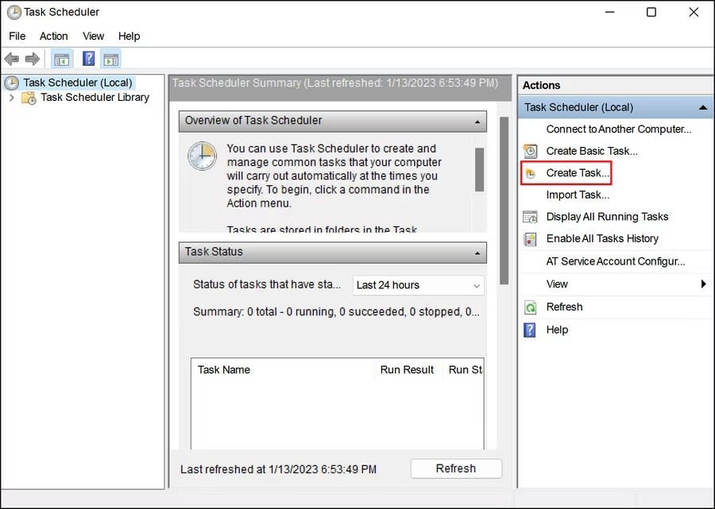Image resolution: width=715 pixels, height=509 pixels.
Task: Click the Forward arrow toolbar icon
Action: point(33,59)
